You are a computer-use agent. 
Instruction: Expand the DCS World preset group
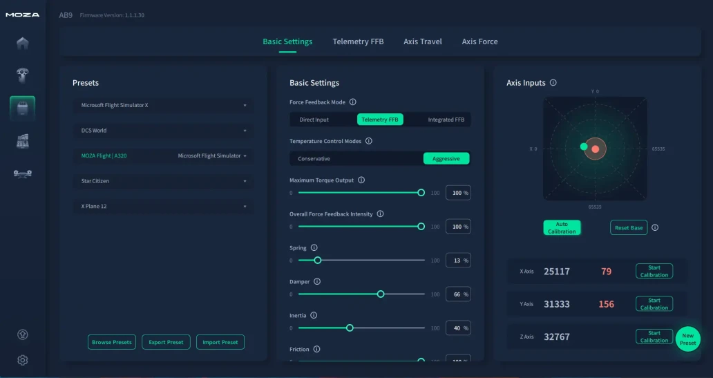(x=164, y=131)
